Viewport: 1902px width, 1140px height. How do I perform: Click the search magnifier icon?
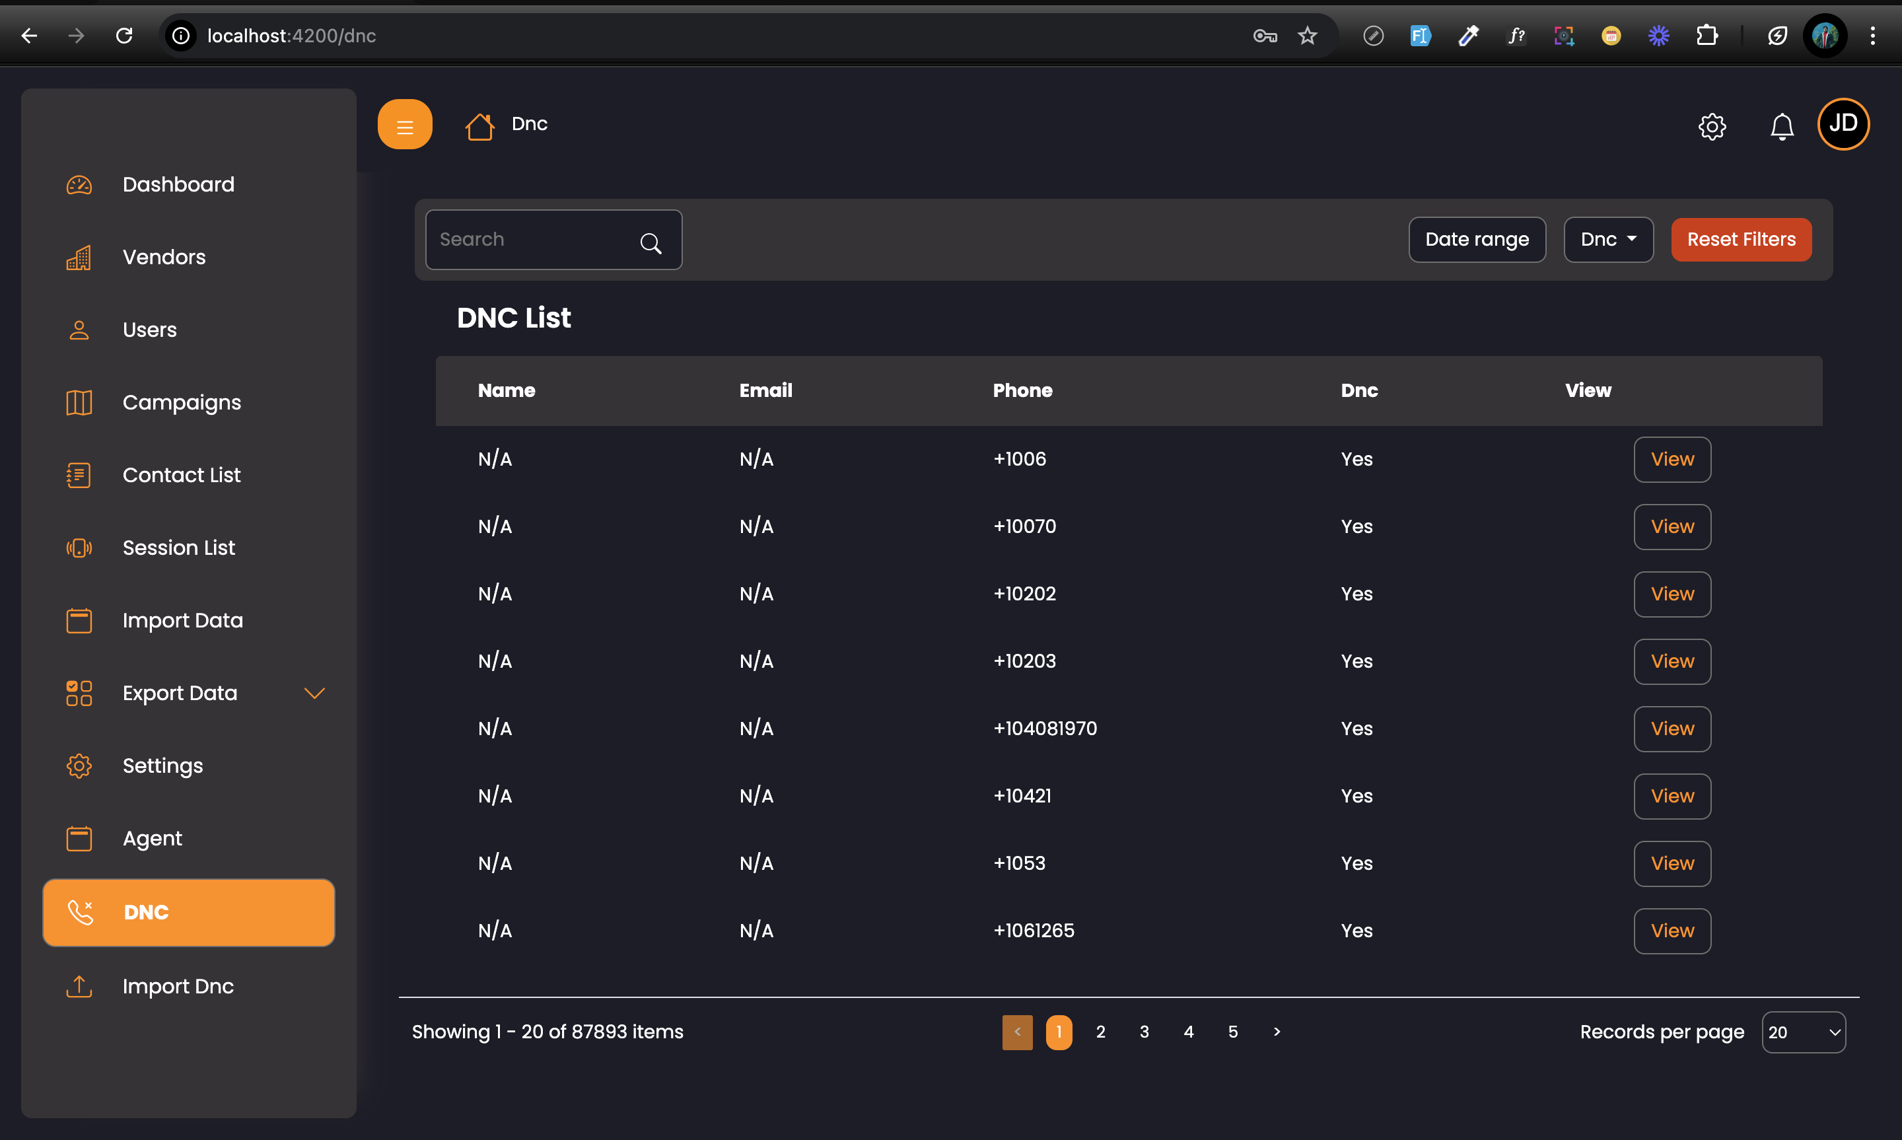coord(651,243)
